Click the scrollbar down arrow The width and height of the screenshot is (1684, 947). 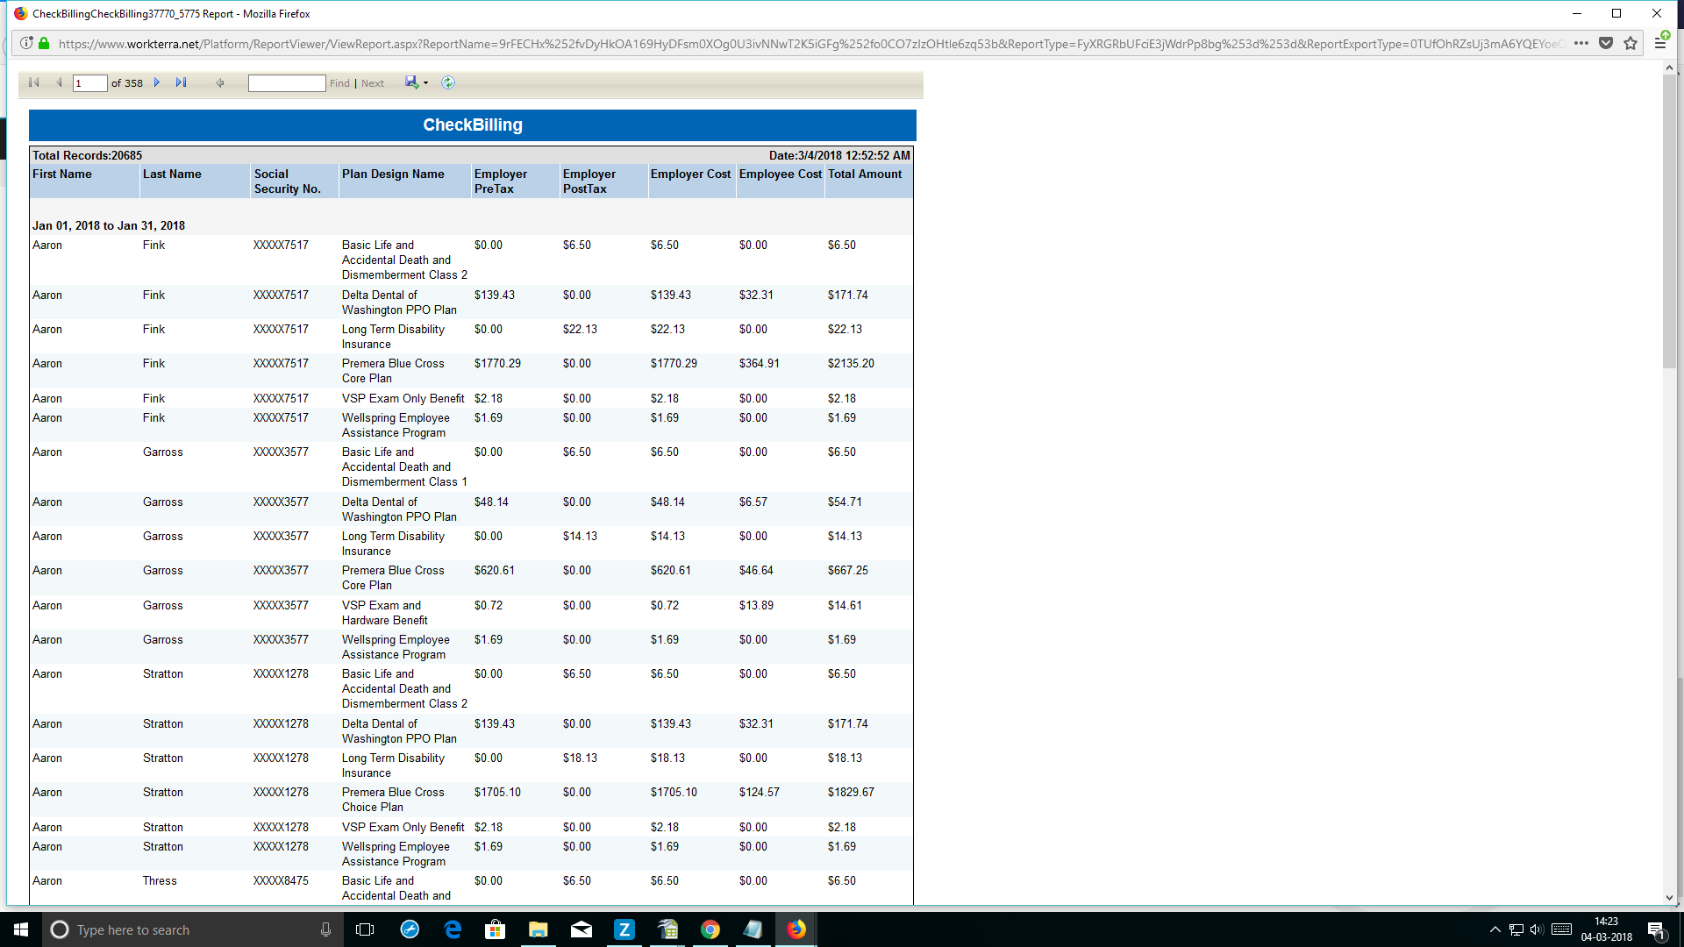click(x=1669, y=898)
